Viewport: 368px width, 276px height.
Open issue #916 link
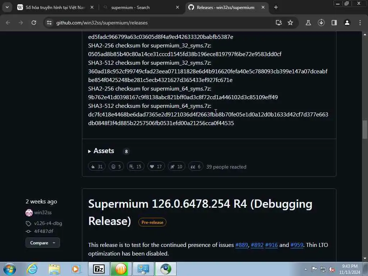tap(271, 245)
